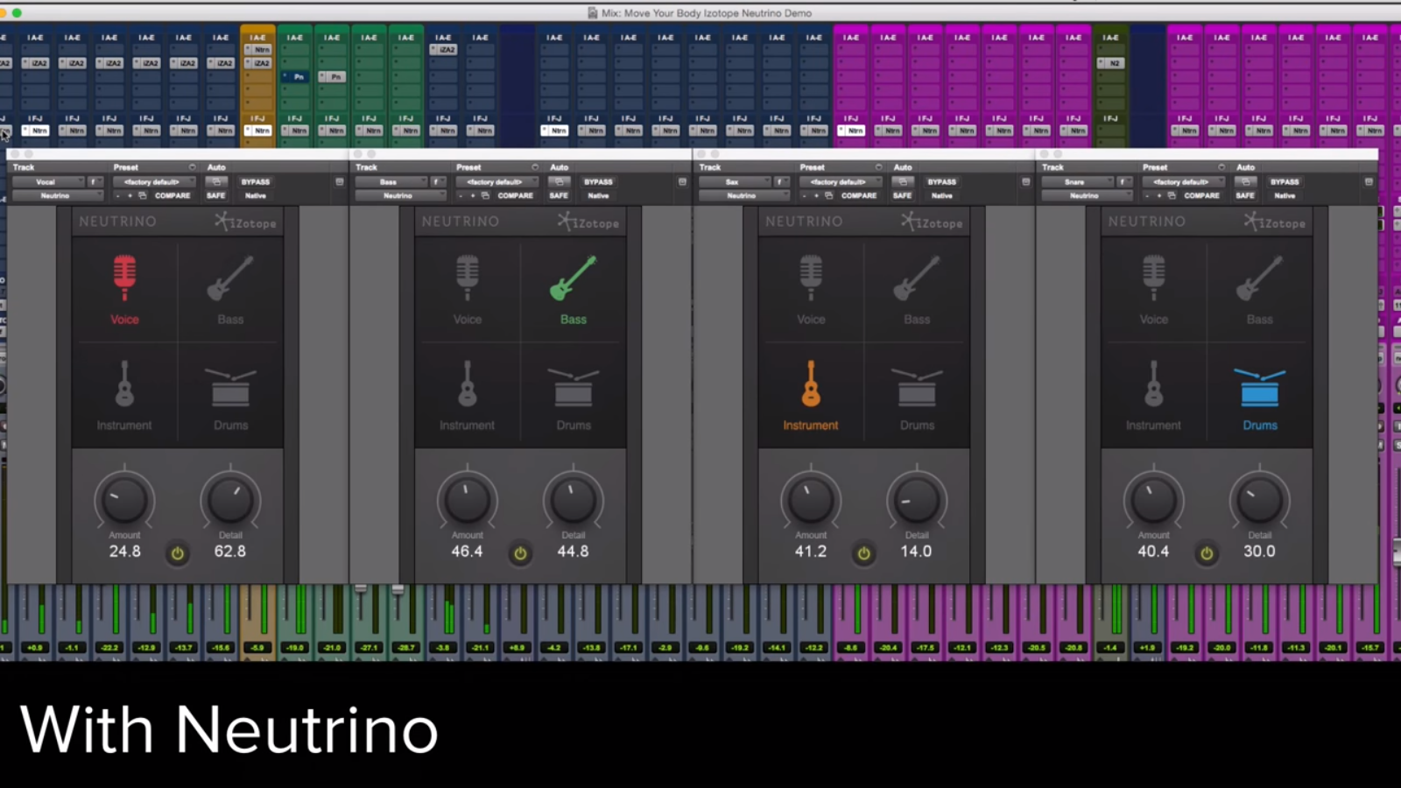Image resolution: width=1401 pixels, height=788 pixels.
Task: Click the Amount knob in Snare track Neutrino
Action: pos(1154,500)
